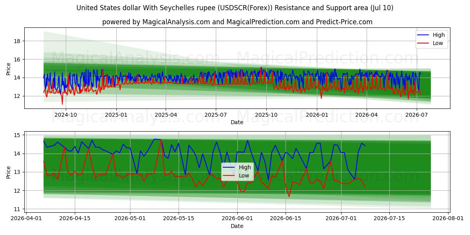This screenshot has width=470, height=235.
Task: Click the '2026-04' tick label on top chart
Action: (x=367, y=115)
